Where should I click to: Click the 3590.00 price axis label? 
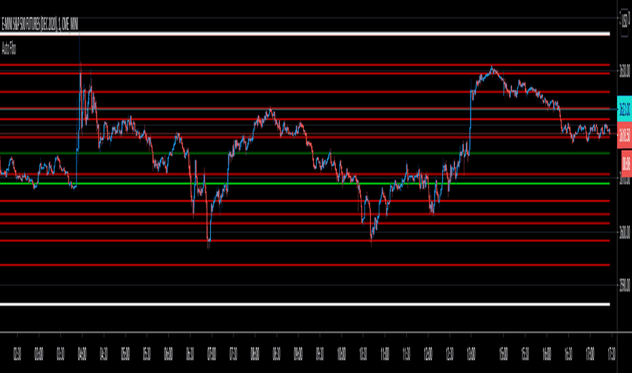625,285
